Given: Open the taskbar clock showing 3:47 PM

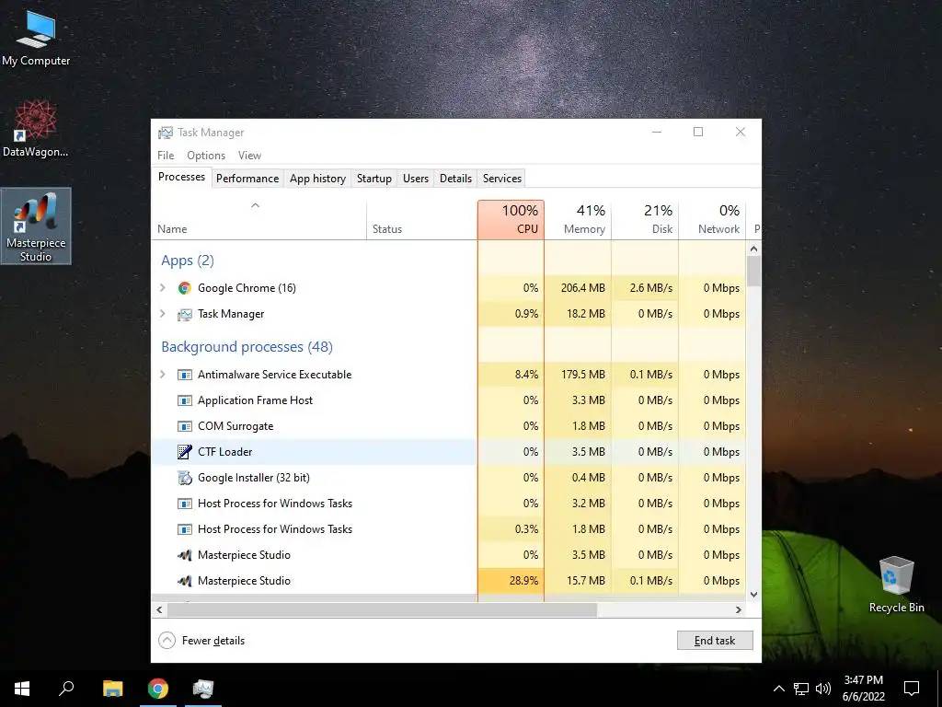Looking at the screenshot, I should (863, 689).
